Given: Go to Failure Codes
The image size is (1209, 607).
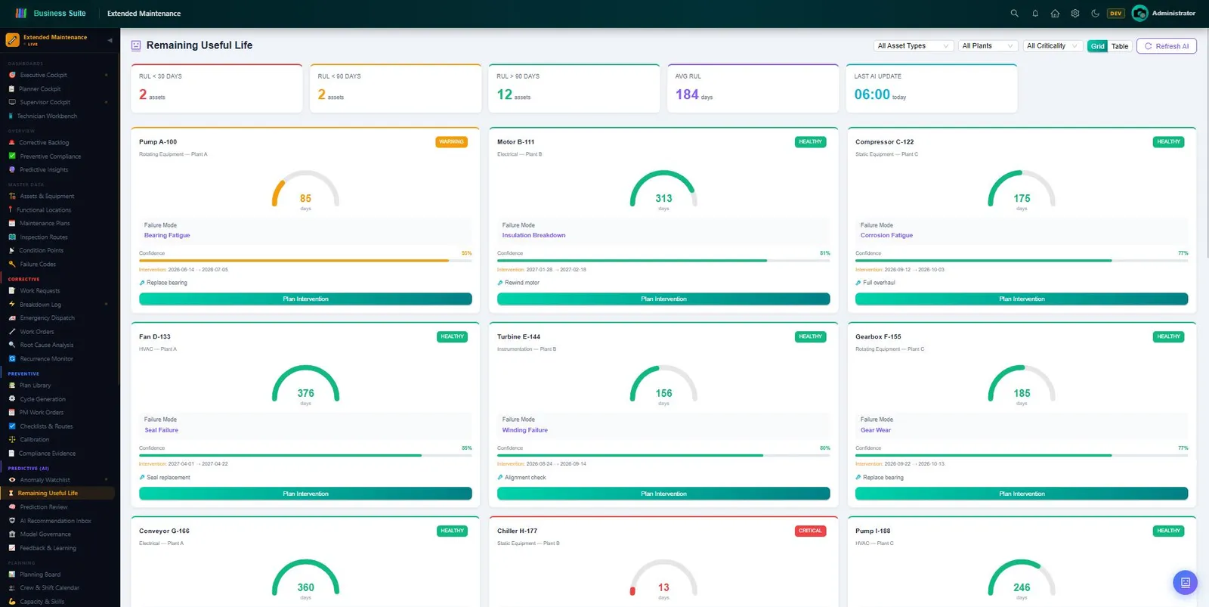Looking at the screenshot, I should click(38, 265).
